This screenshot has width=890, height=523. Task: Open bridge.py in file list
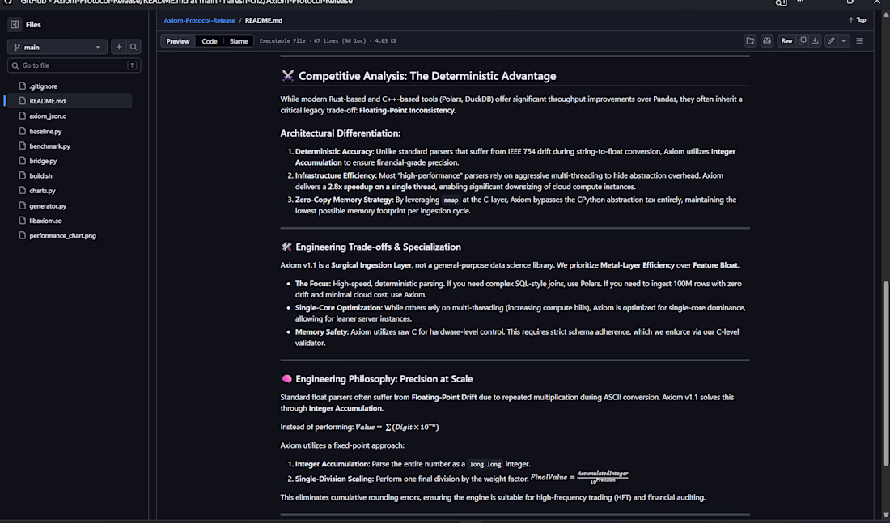click(43, 161)
